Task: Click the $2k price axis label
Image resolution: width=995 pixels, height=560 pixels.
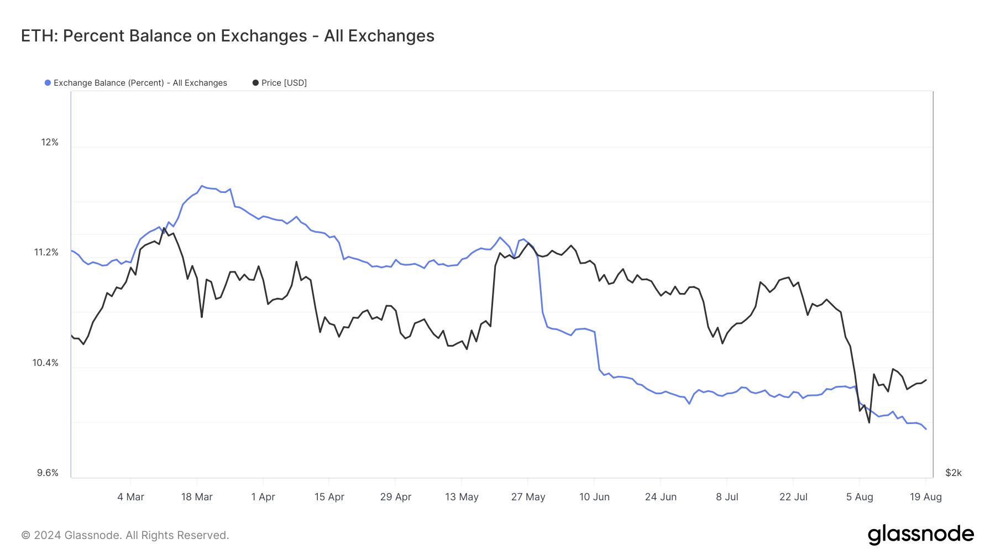Action: (954, 473)
